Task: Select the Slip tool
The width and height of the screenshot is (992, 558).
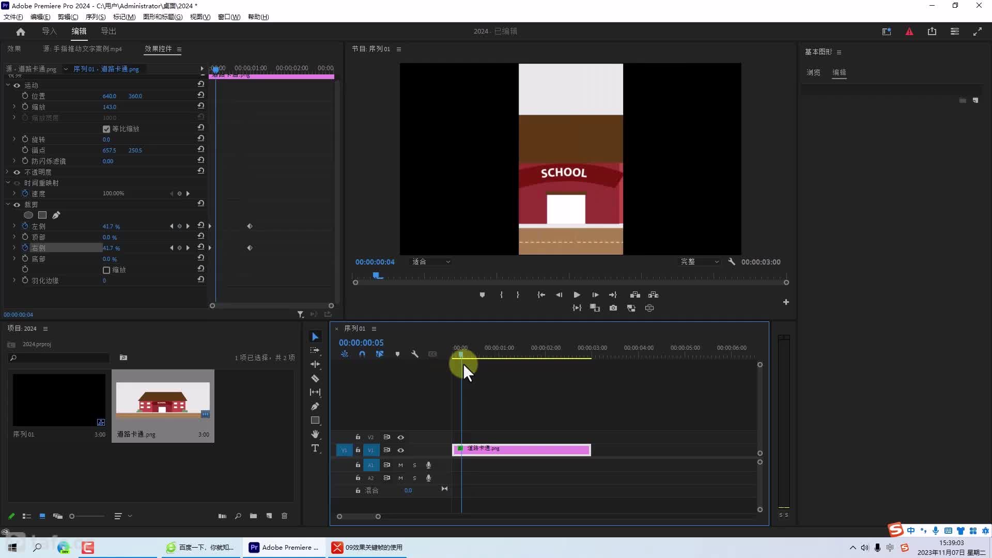Action: [x=315, y=392]
